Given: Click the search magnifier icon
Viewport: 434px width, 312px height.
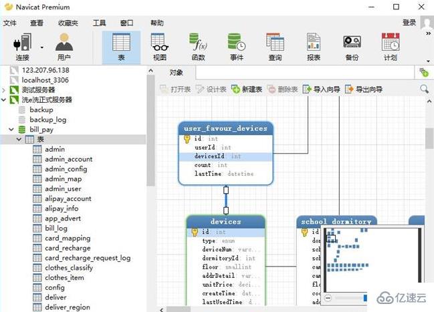Looking at the screenshot, I should pos(425,89).
